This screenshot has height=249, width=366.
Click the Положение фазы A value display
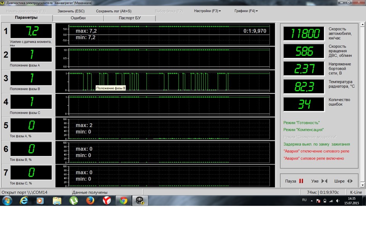31,55
